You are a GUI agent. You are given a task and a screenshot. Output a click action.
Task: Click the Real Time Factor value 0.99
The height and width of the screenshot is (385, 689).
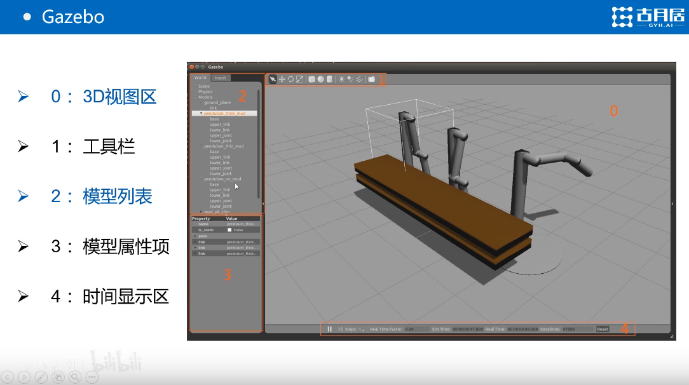tap(416, 329)
